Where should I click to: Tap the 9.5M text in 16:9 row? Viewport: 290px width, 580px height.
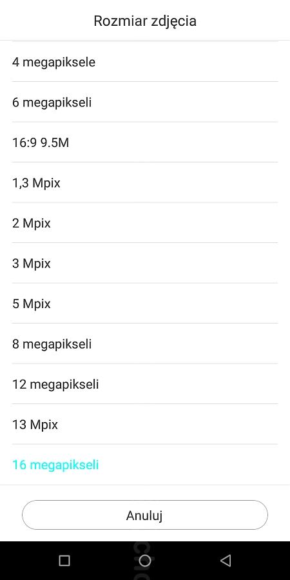click(54, 142)
